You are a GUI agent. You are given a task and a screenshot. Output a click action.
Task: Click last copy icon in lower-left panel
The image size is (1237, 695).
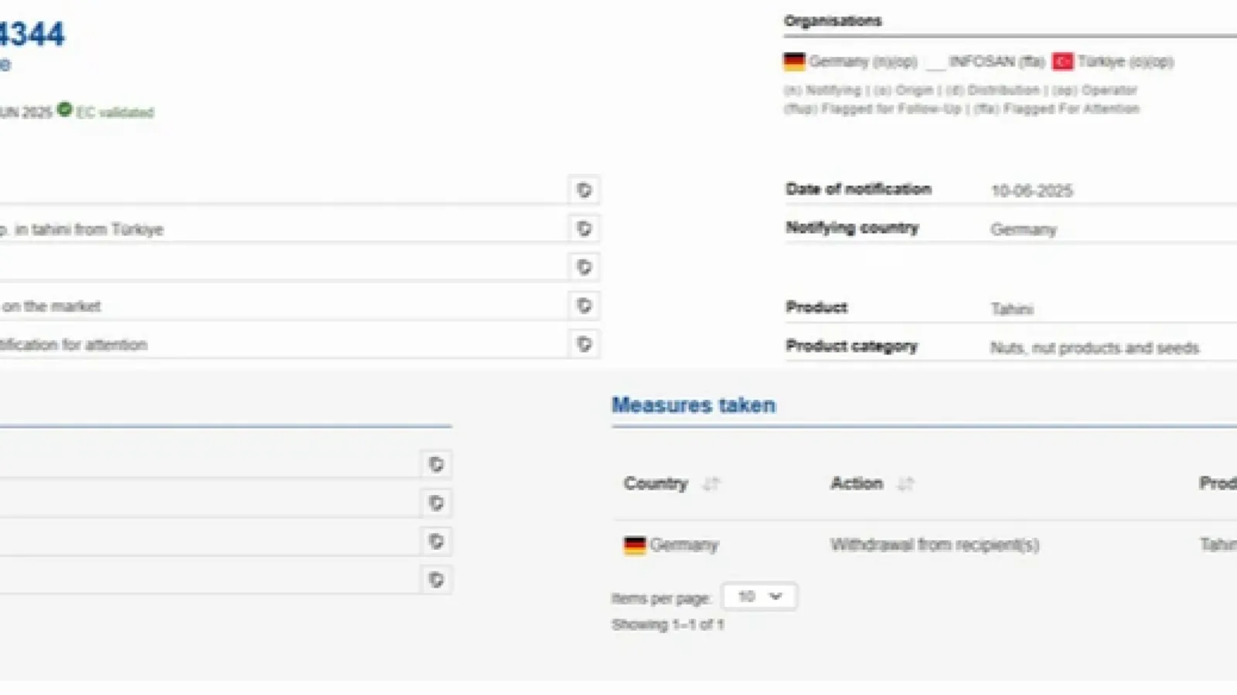point(436,580)
